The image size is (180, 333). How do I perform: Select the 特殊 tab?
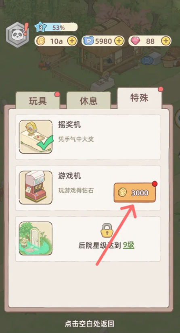pos(139,98)
